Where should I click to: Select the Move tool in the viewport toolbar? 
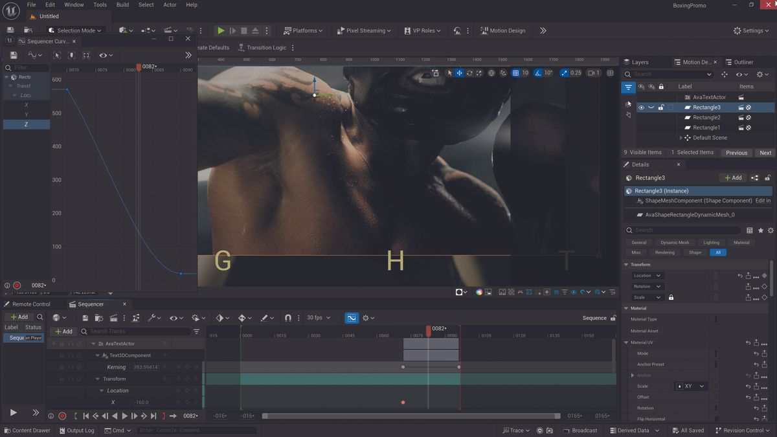pyautogui.click(x=459, y=73)
